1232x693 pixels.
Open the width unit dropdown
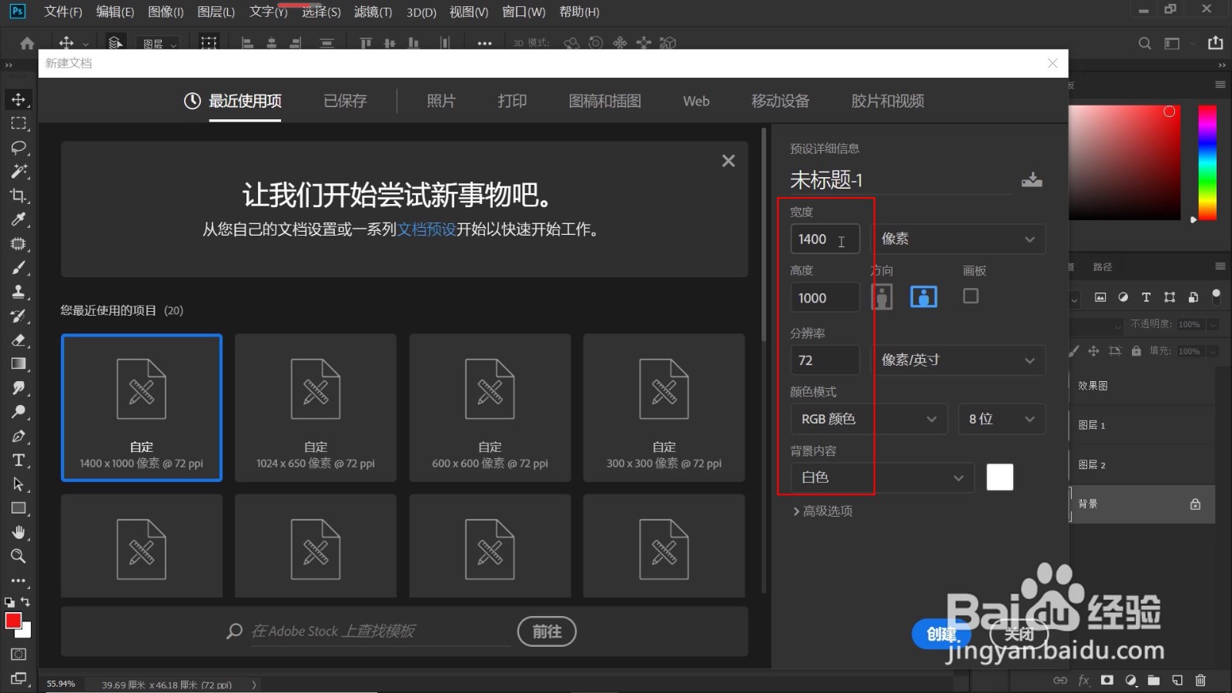[x=959, y=239]
